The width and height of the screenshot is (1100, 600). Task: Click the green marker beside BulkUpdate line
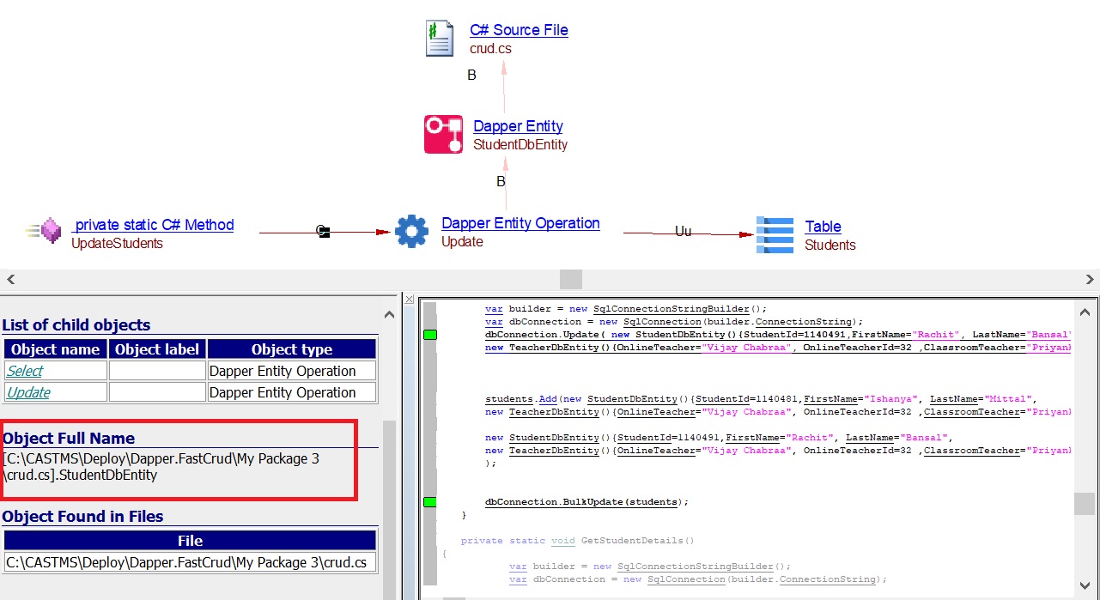(430, 501)
